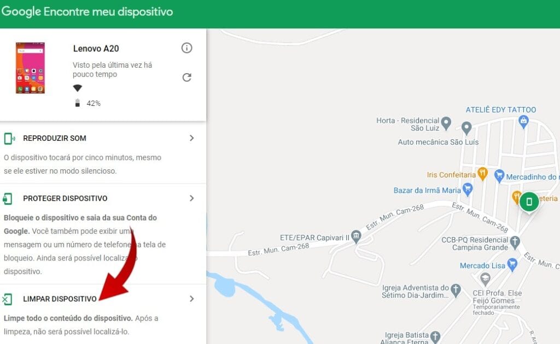The width and height of the screenshot is (560, 344).
Task: Click the Auto mecânica São Luís pin
Action: coord(466,128)
